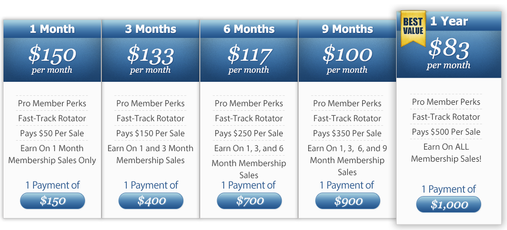Choose the $400 payment button
The width and height of the screenshot is (507, 230).
(151, 201)
